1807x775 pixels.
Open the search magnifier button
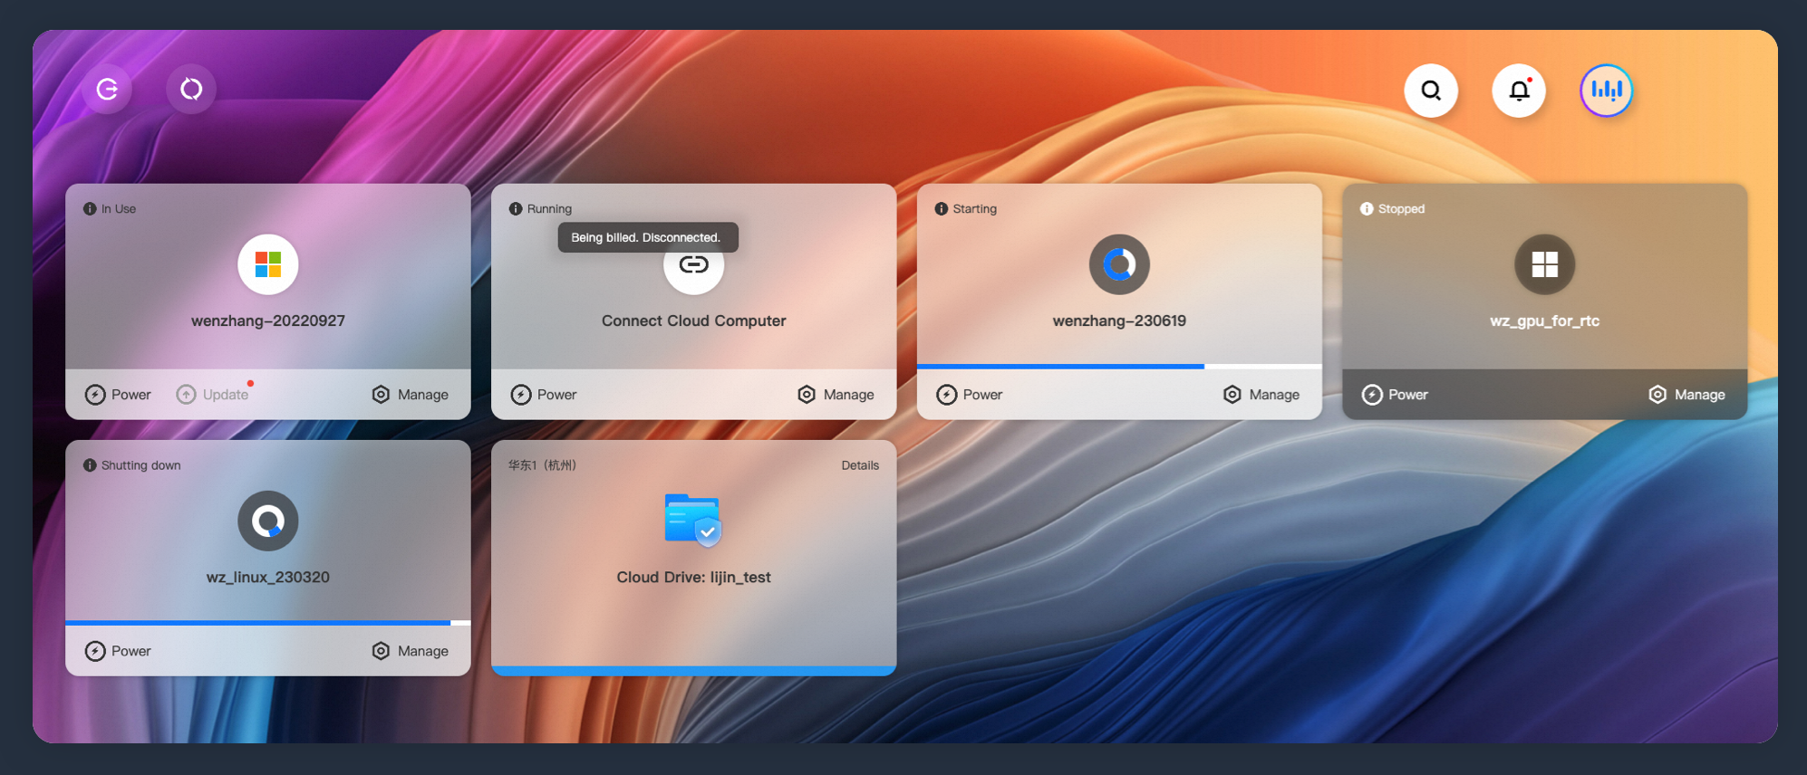point(1431,91)
